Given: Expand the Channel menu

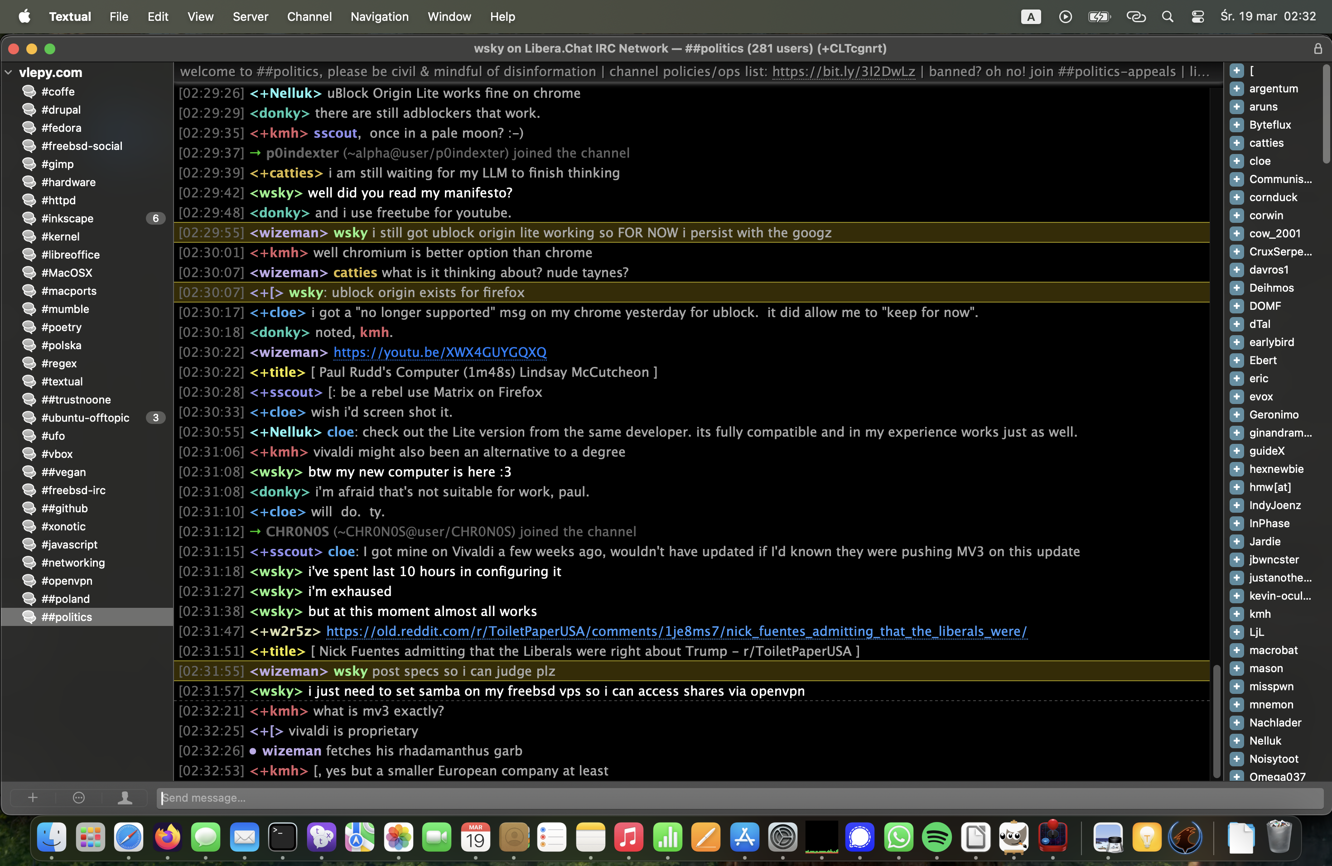Looking at the screenshot, I should click(309, 17).
